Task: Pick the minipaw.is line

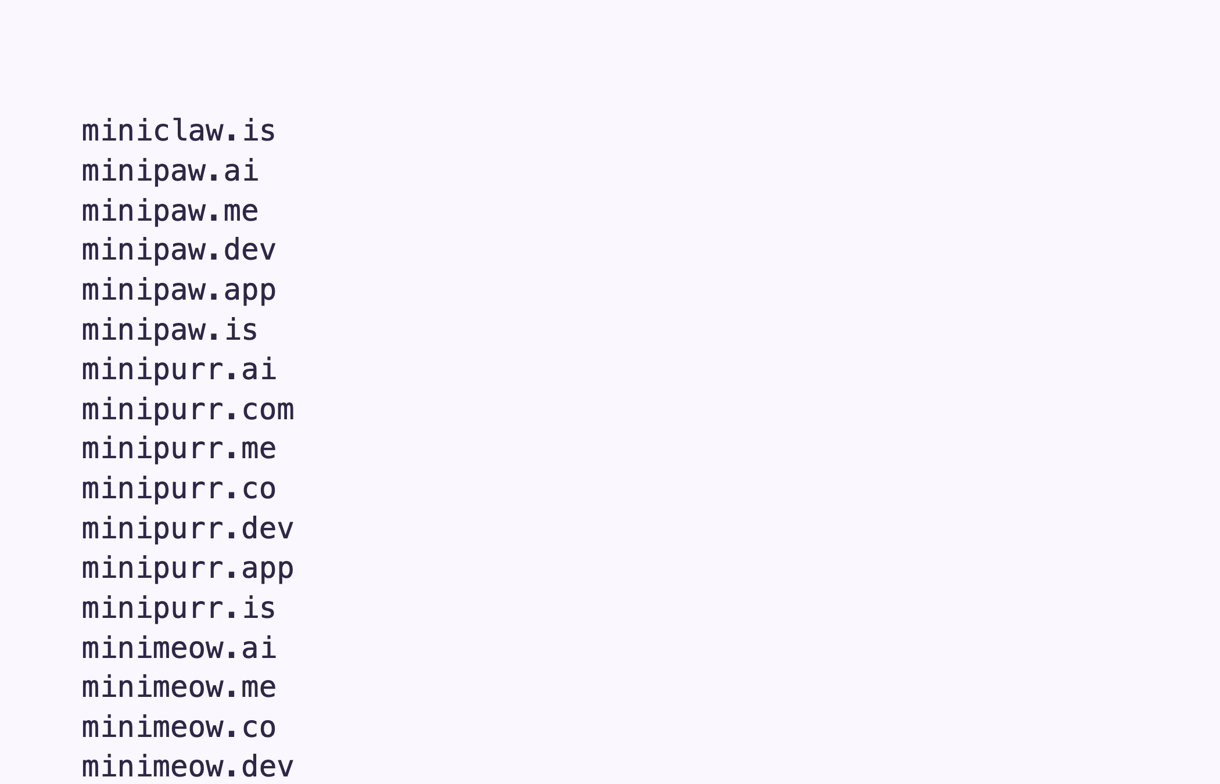Action: pos(170,330)
